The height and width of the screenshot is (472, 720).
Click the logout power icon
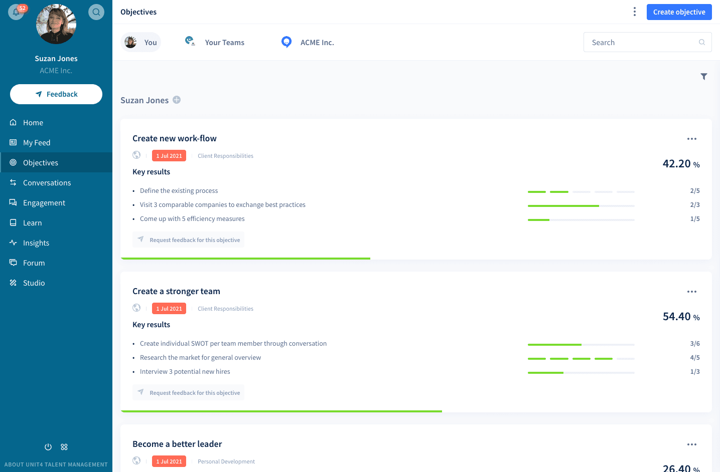tap(48, 446)
